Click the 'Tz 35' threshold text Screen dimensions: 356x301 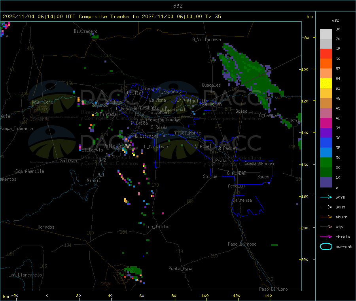213,17
